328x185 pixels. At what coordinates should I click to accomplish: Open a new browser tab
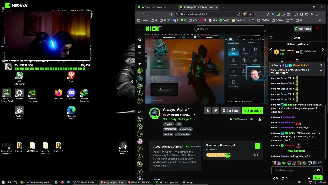pyautogui.click(x=223, y=7)
